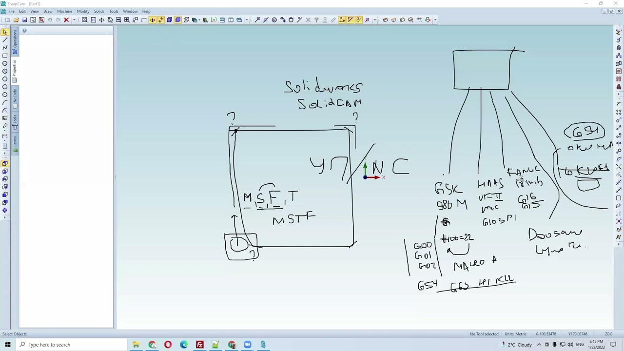
Task: Open Zoom from the taskbar
Action: pyautogui.click(x=247, y=345)
